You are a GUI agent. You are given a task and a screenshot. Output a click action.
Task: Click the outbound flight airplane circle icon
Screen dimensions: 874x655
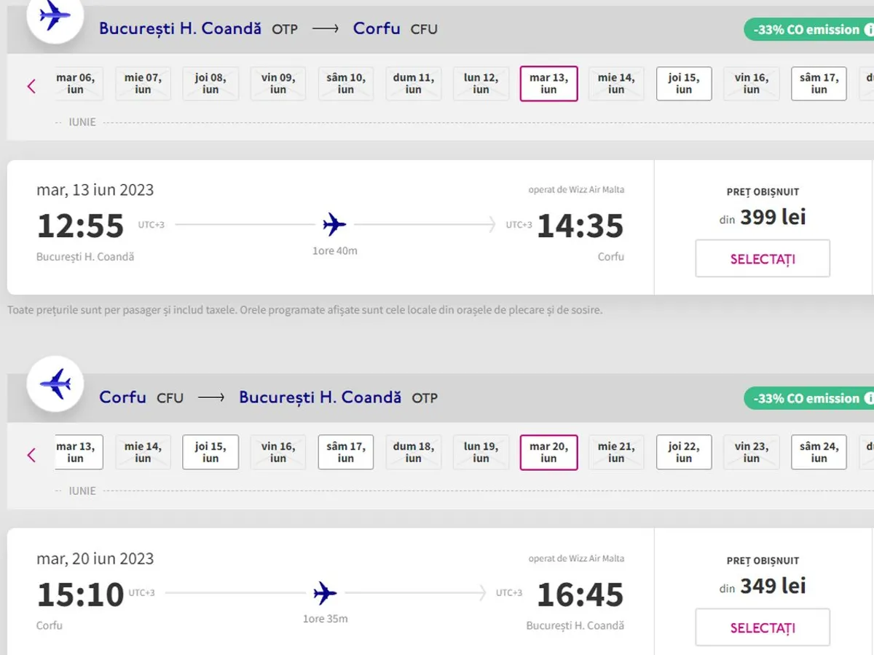click(55, 16)
